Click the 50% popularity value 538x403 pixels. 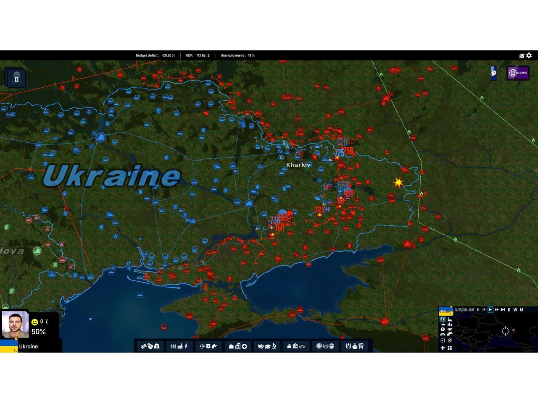[x=38, y=332]
